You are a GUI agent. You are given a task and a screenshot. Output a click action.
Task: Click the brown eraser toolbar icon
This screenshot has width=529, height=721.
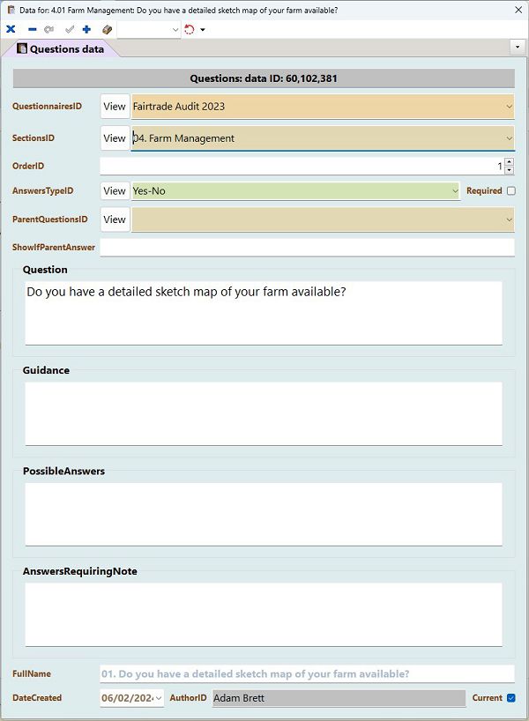pyautogui.click(x=108, y=29)
